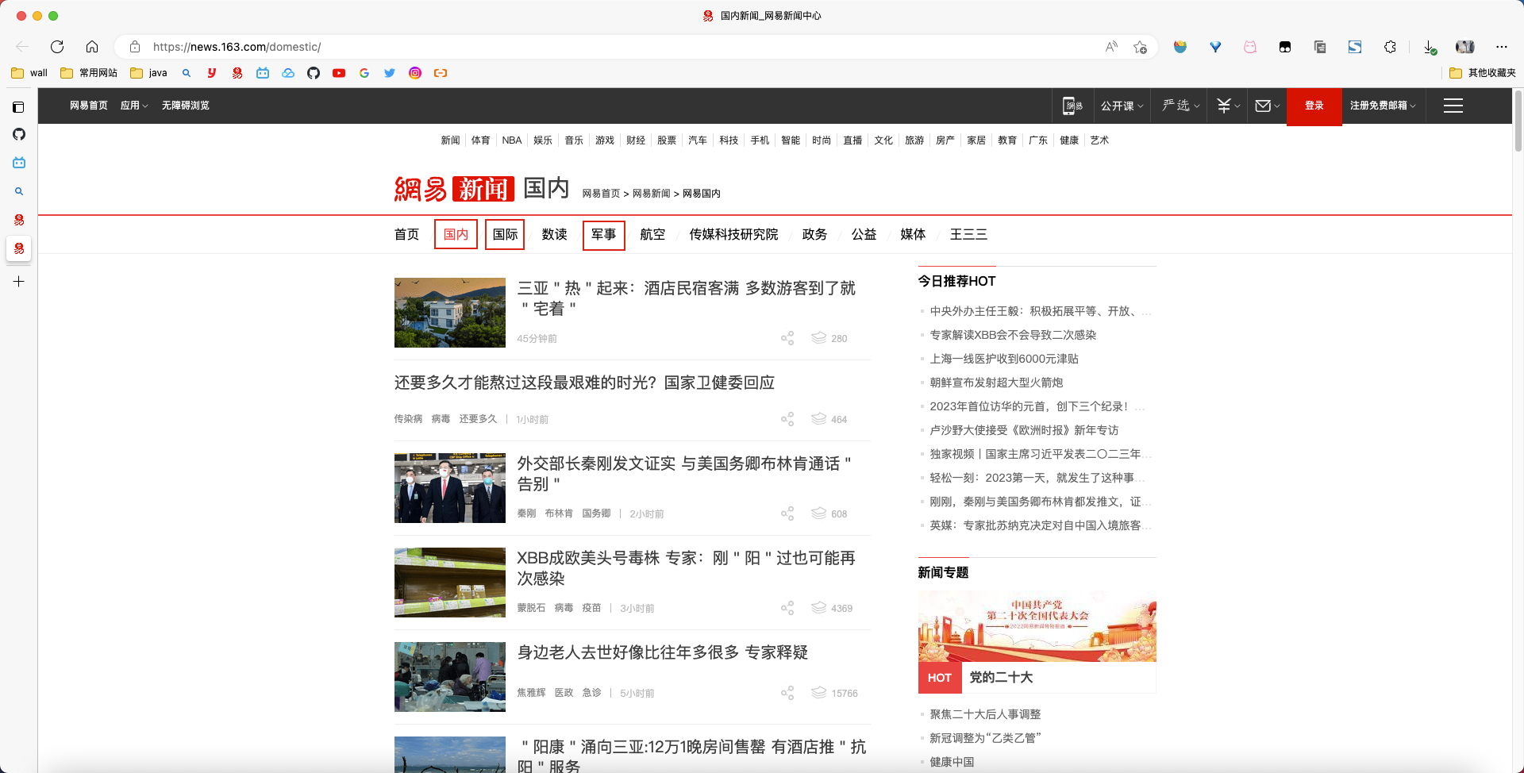Click the GitHub bookmark icon in bookmarks bar

point(314,73)
